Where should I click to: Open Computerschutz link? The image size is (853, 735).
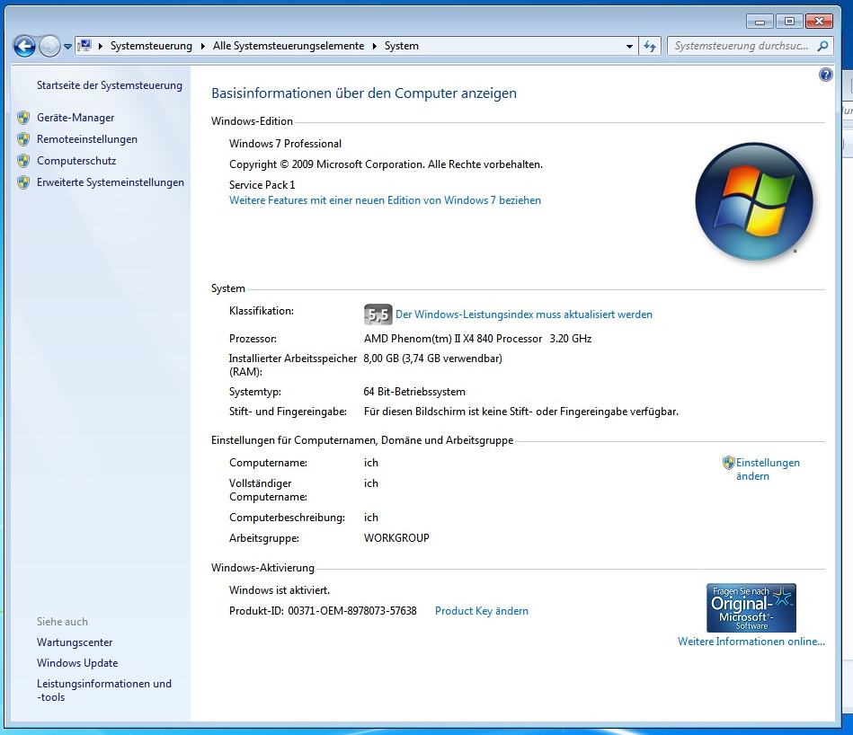tap(76, 161)
